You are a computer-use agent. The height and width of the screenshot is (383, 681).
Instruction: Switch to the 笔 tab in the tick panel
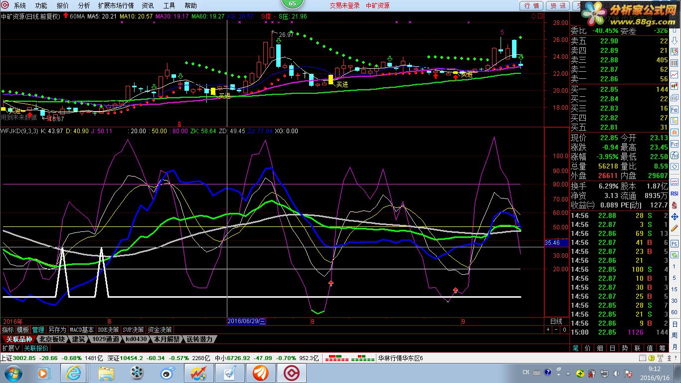[x=576, y=348]
